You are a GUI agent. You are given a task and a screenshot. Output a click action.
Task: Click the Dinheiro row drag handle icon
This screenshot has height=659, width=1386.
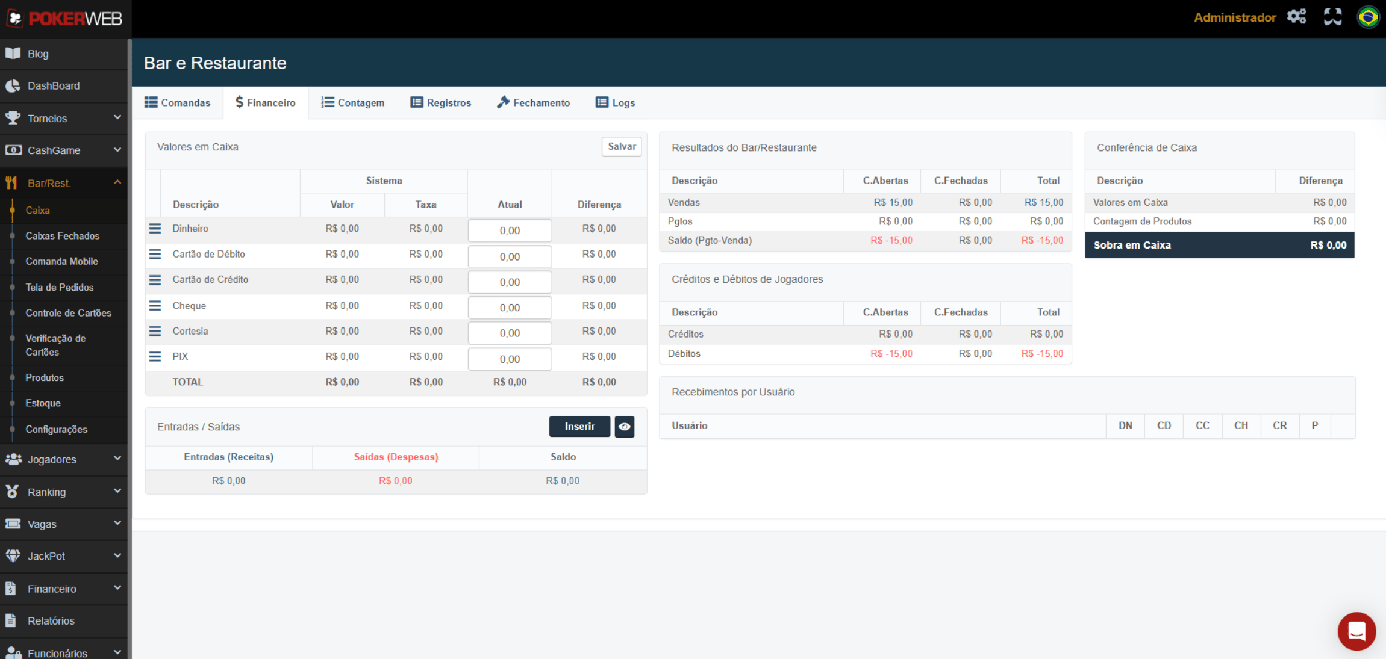(x=155, y=229)
